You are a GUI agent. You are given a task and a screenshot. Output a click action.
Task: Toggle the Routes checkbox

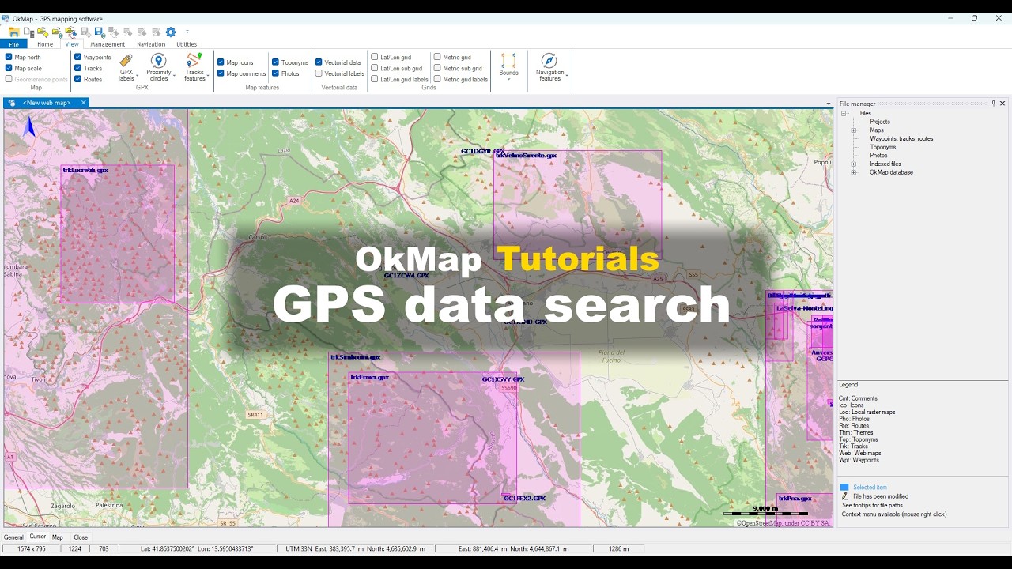(77, 79)
